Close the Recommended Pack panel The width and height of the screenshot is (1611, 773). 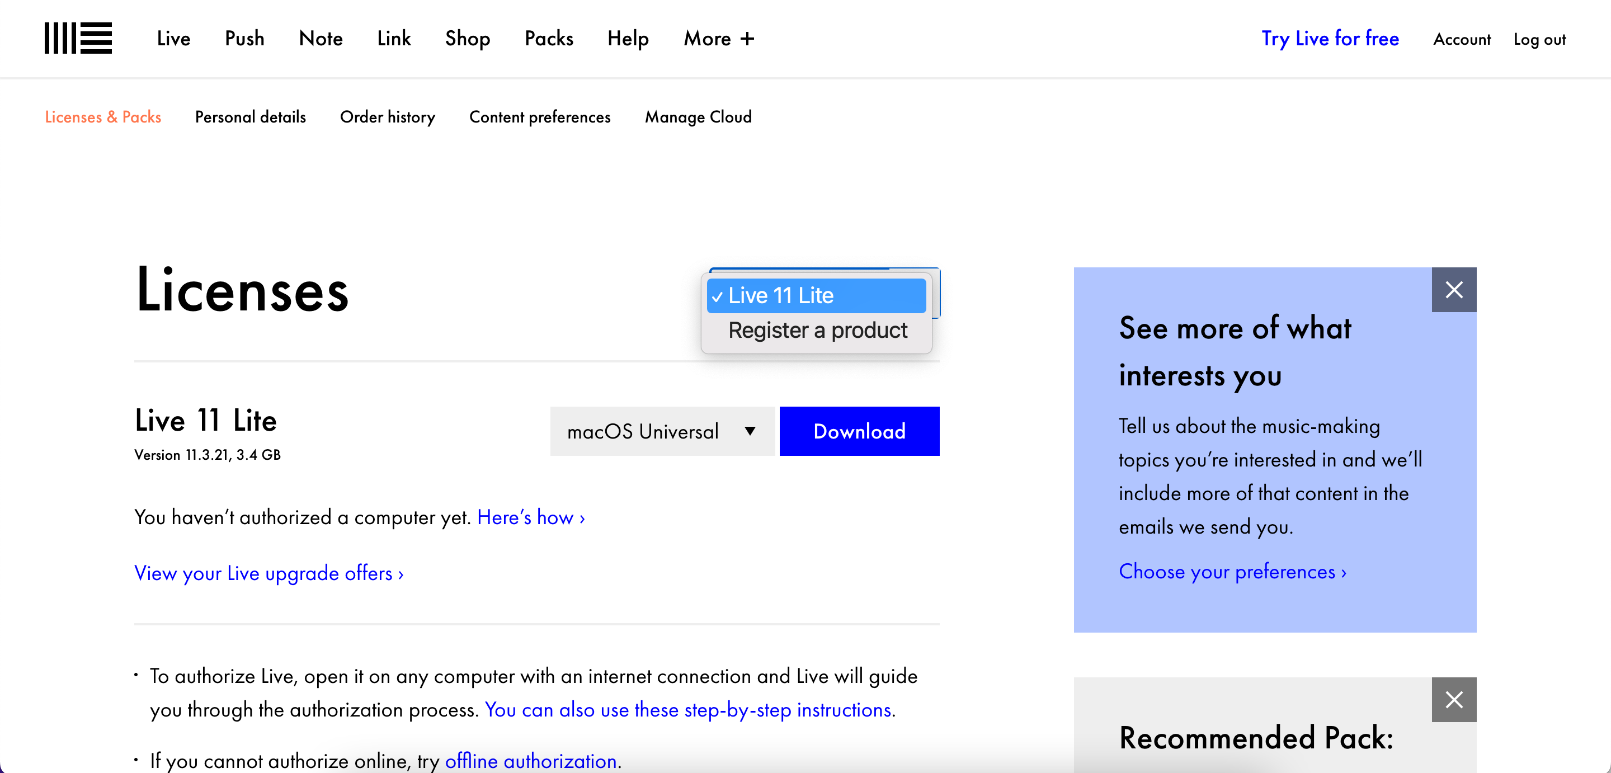click(1454, 699)
